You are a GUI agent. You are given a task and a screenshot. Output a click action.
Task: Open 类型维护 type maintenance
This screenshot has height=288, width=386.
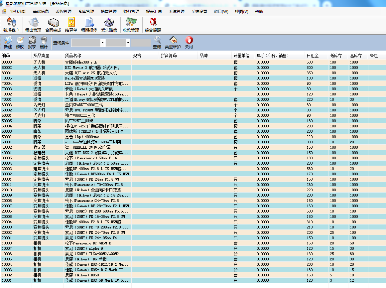[173, 42]
